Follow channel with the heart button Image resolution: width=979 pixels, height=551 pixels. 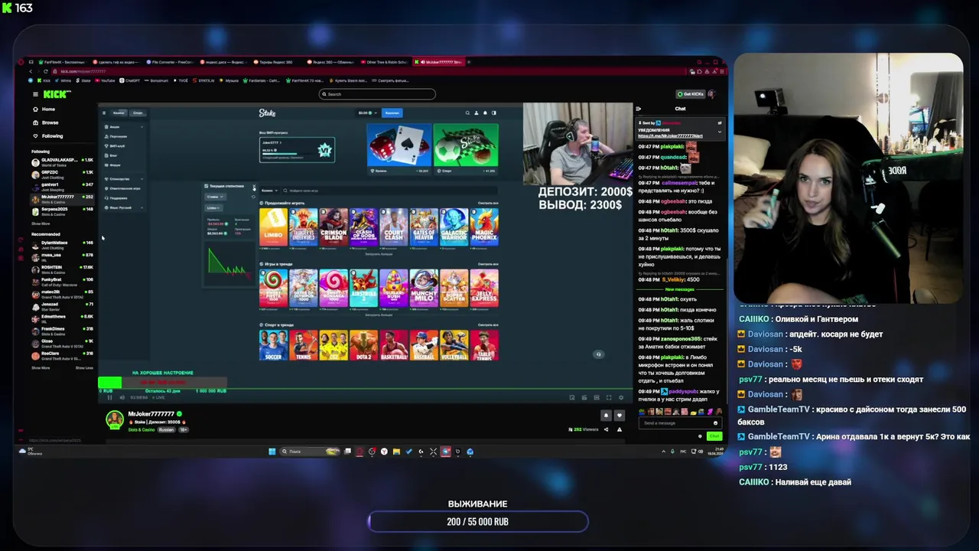tap(620, 416)
